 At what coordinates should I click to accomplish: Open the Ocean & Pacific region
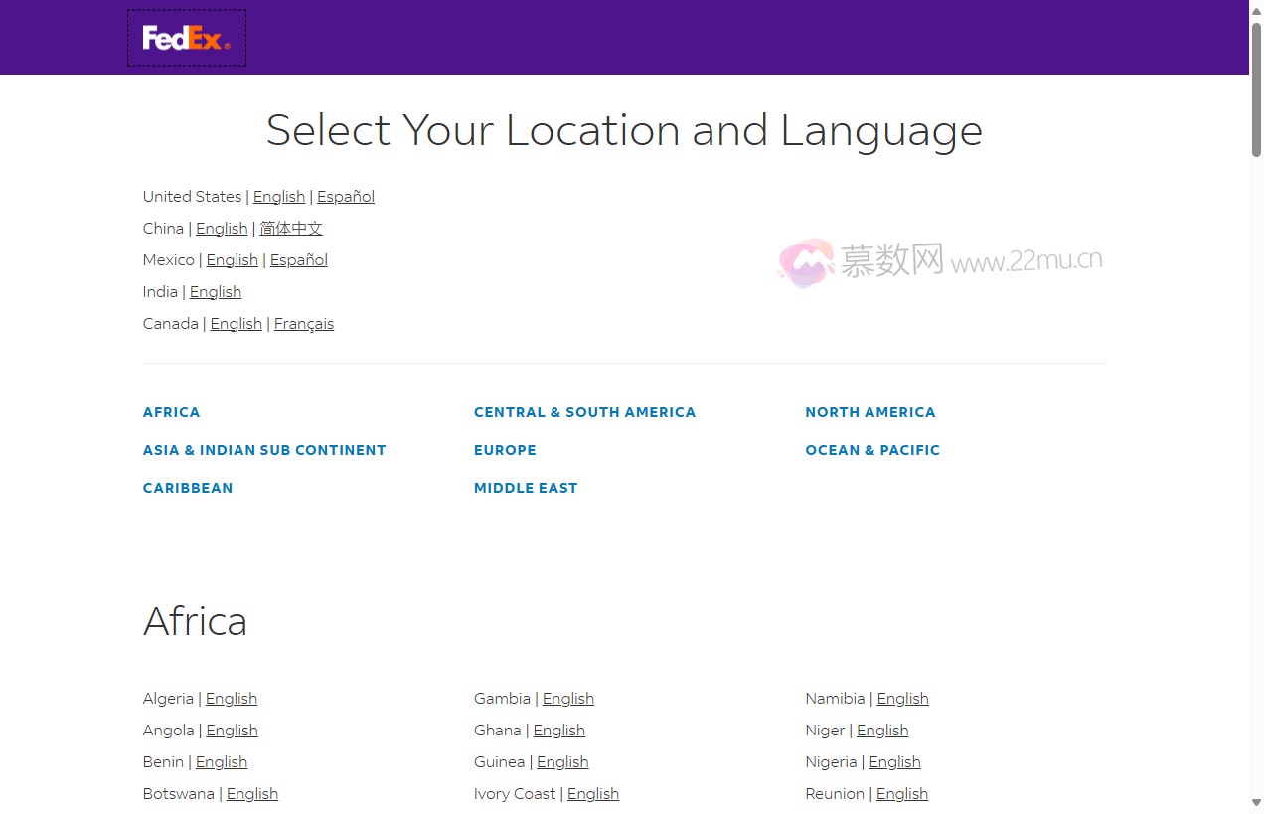871,450
